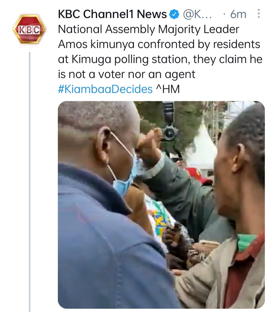Viewport: 274px width, 312px height.
Task: Open the tweet's three-dot overflow menu
Action: point(259,14)
